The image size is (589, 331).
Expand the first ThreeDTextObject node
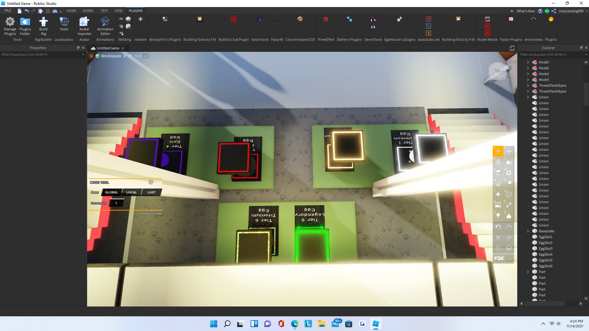528,86
